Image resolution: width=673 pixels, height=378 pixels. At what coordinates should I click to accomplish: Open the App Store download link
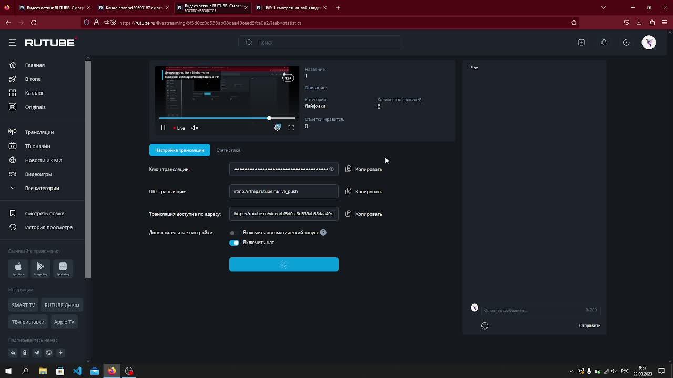tap(18, 268)
